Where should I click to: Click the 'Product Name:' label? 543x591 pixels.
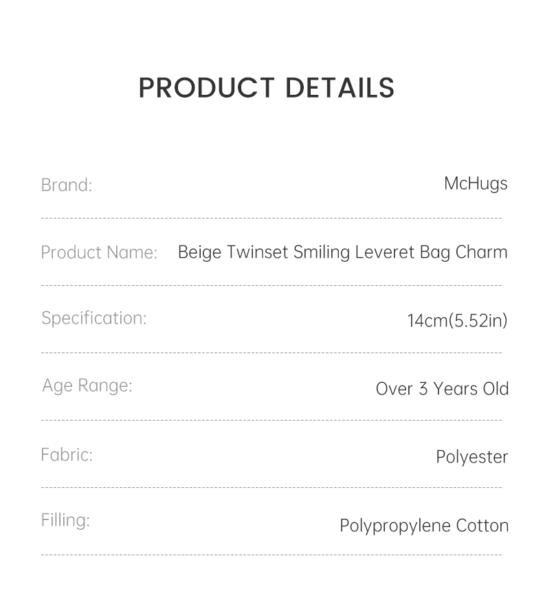point(99,252)
